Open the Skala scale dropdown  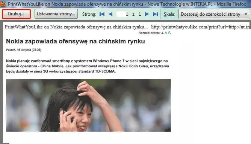coord(214,14)
